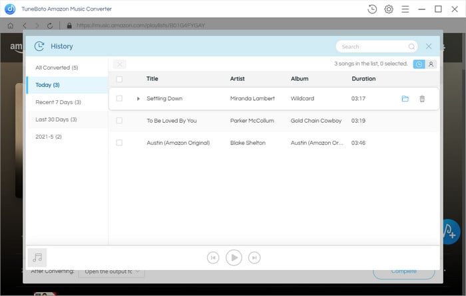
Task: Focus the History search field
Action: 377,46
